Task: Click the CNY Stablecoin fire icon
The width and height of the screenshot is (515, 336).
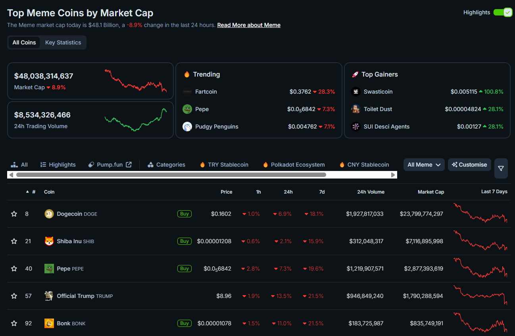Action: pyautogui.click(x=342, y=165)
